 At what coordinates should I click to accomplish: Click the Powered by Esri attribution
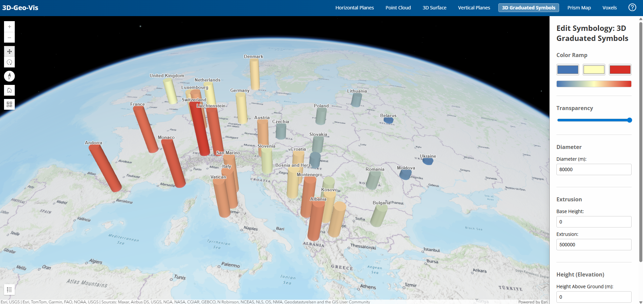pyautogui.click(x=533, y=302)
